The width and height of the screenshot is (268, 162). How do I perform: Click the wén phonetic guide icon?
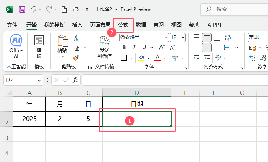[175, 58]
